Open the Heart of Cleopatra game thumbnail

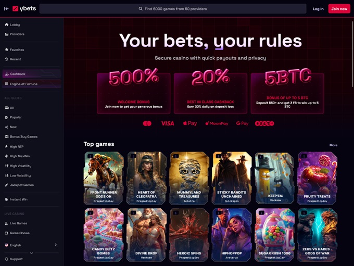146,178
